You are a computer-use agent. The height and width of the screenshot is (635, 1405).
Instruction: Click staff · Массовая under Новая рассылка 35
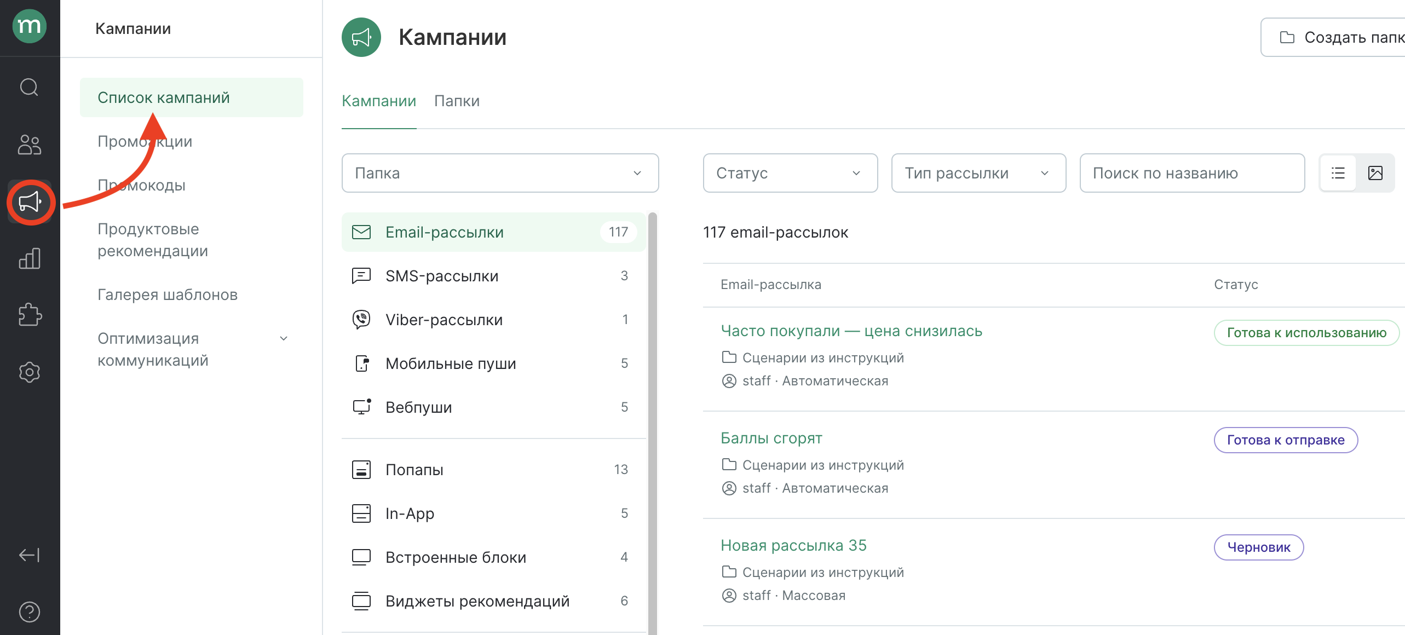point(793,596)
